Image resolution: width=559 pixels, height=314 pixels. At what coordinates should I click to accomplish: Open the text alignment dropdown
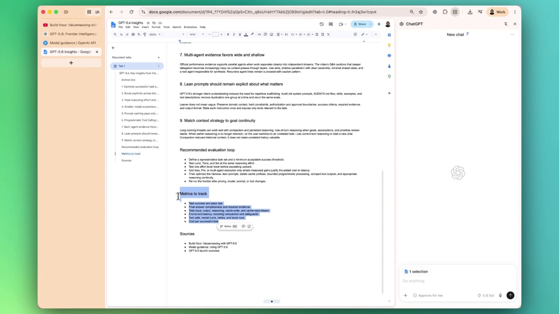point(279,34)
